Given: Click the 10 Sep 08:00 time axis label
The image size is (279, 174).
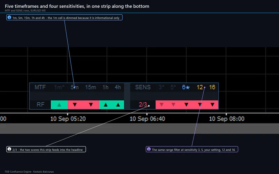Looking at the screenshot, I should pos(227,119).
